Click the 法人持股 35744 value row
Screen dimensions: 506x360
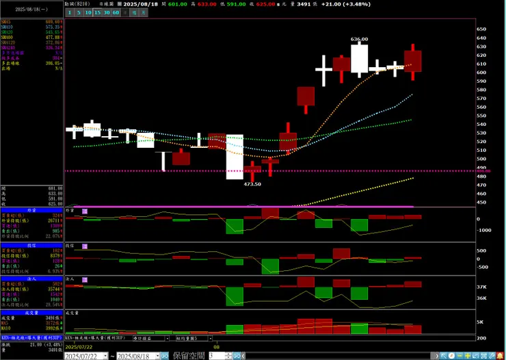click(31, 290)
